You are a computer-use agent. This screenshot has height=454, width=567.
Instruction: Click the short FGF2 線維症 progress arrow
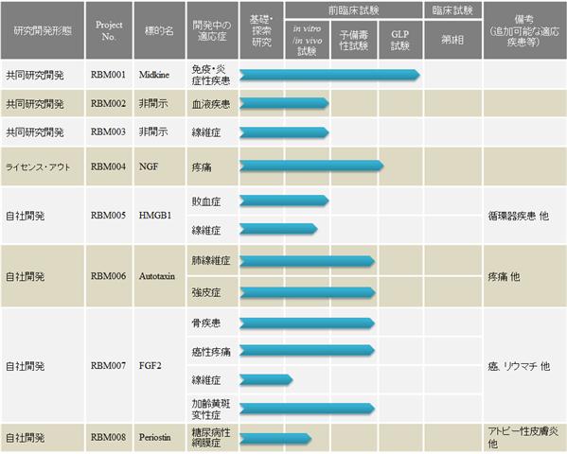pyautogui.click(x=266, y=380)
